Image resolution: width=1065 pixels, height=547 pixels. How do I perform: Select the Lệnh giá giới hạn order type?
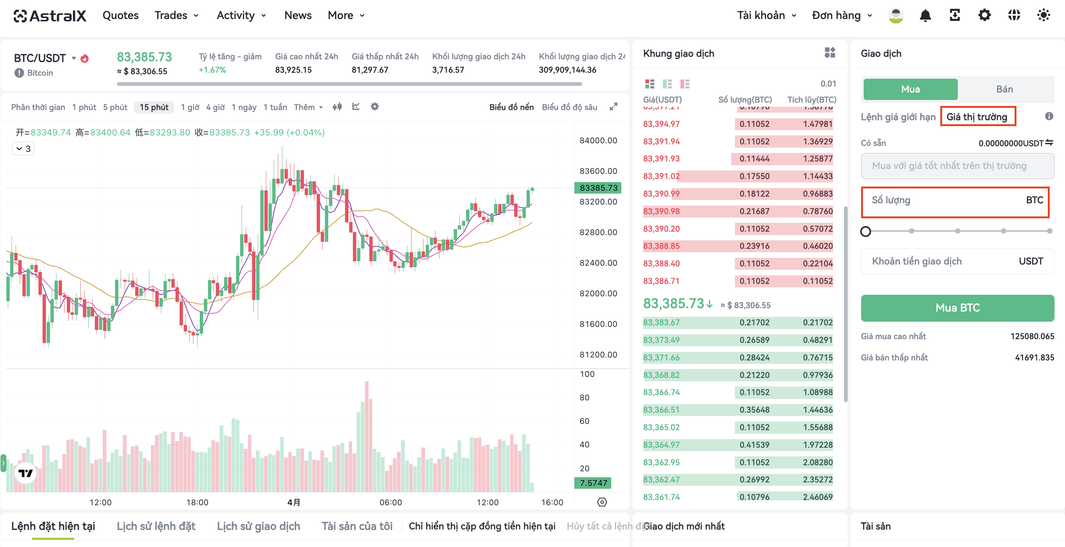pos(898,117)
